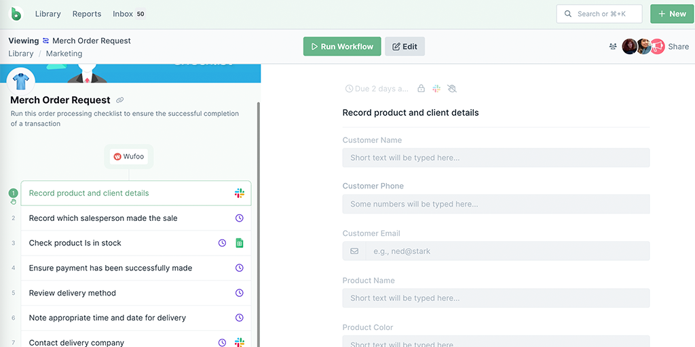The height and width of the screenshot is (347, 695).
Task: Click the Edit button
Action: point(405,47)
